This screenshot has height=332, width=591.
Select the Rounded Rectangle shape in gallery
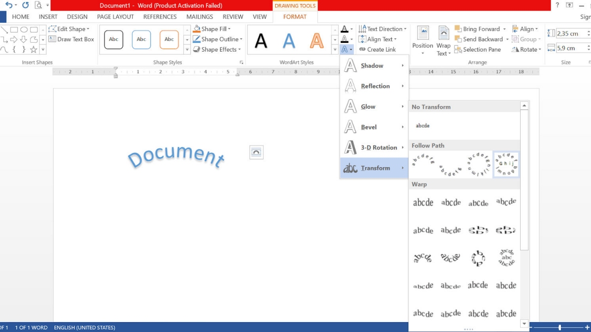point(34,30)
